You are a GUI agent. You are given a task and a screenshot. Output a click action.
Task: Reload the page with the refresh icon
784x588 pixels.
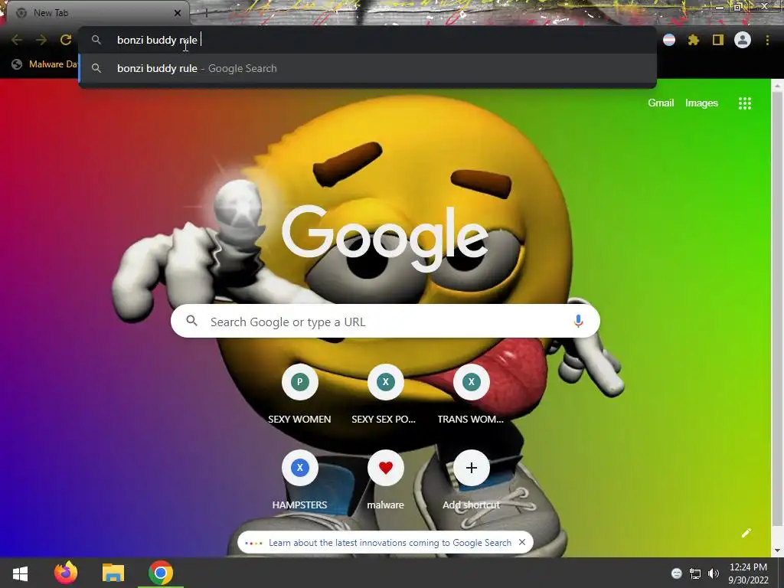pyautogui.click(x=66, y=40)
